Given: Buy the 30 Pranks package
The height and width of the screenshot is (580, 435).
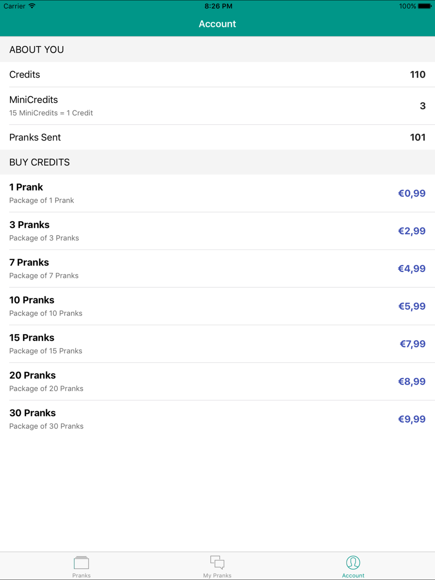Looking at the screenshot, I should point(217,419).
